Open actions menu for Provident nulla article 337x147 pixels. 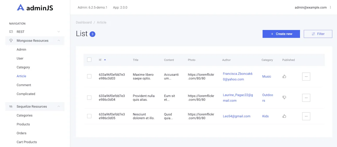tap(306, 98)
